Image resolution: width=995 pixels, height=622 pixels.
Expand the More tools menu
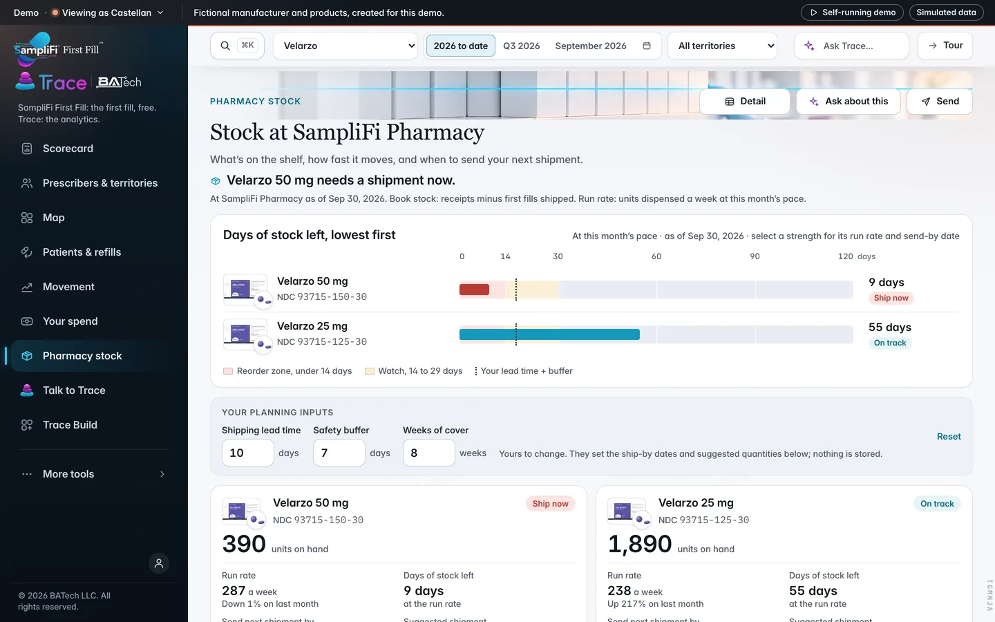point(94,474)
